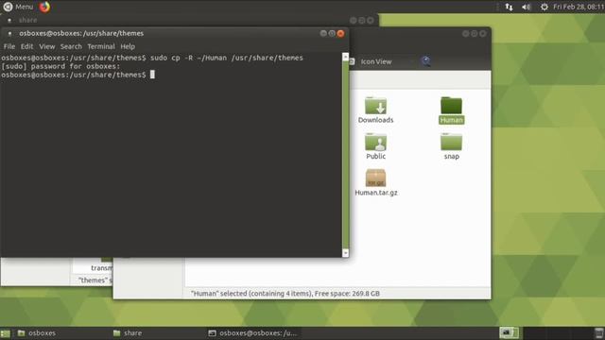
Task: Click the Downloads folder label
Action: (x=375, y=120)
